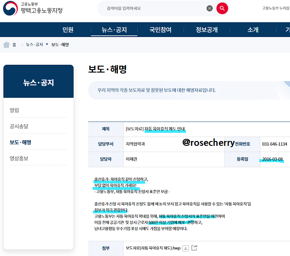The width and height of the screenshot is (290, 256).
Task: Click the red search magnifier button
Action: click(x=222, y=8)
